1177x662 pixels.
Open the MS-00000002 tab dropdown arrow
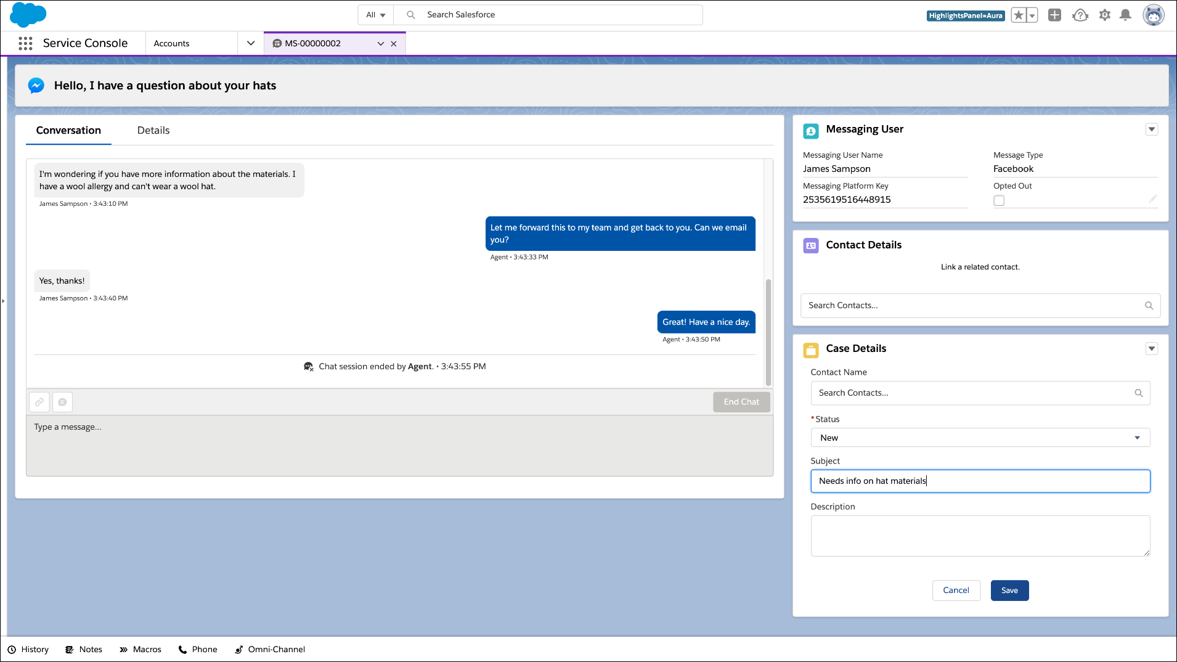tap(380, 44)
